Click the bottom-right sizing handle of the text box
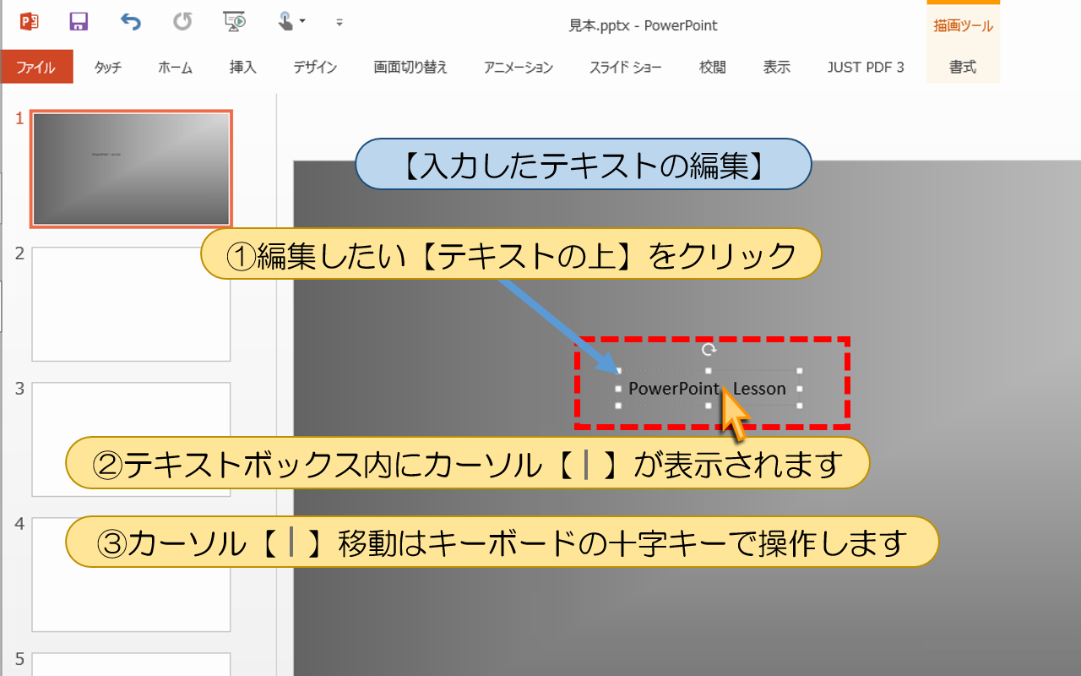The height and width of the screenshot is (676, 1081). tap(799, 406)
